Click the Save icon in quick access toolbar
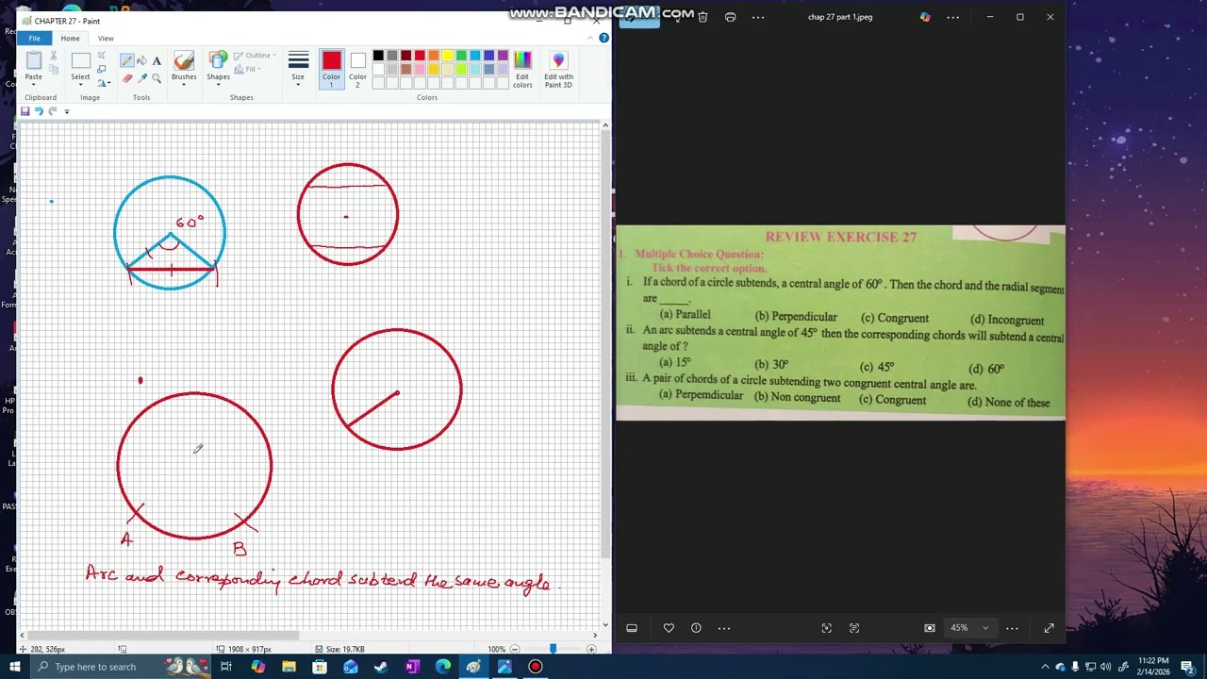Screen dimensions: 1207x679 pyautogui.click(x=25, y=111)
